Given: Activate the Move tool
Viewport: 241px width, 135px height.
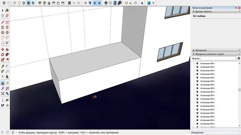Looking at the screenshot, I should [3, 49].
